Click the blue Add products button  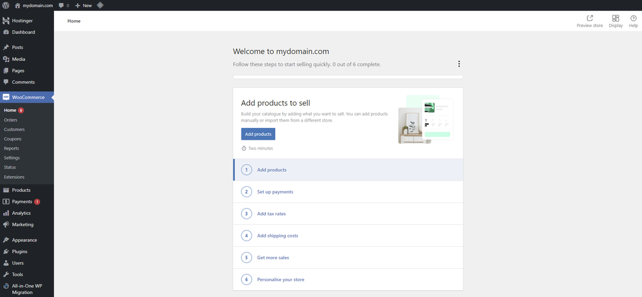coord(258,134)
